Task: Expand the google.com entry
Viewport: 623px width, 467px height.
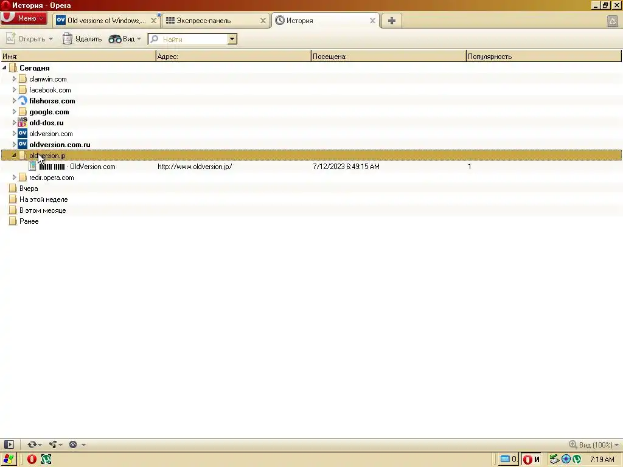Action: tap(14, 112)
